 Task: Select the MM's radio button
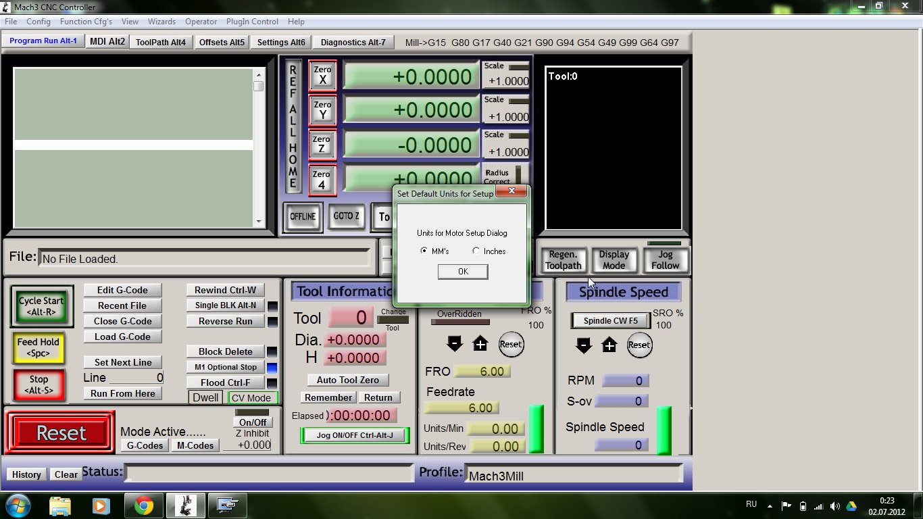point(424,251)
